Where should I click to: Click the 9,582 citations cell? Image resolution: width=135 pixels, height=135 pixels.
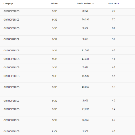coord(85,28)
